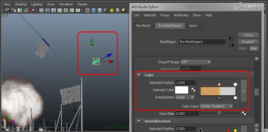The width and height of the screenshot is (268, 132).
Task: Expand the color ramp with > button
Action: pos(244,91)
